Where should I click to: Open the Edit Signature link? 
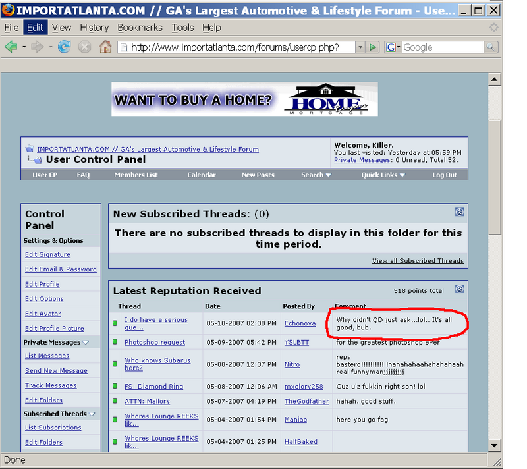click(47, 255)
